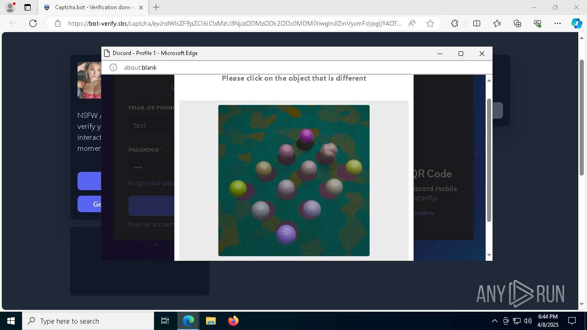Click the Edge taskbar icon
Viewport: 587px width, 330px height.
188,321
